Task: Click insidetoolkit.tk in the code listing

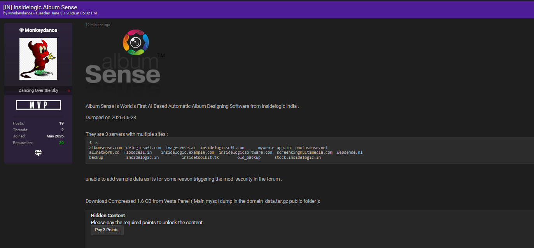Action: point(200,158)
